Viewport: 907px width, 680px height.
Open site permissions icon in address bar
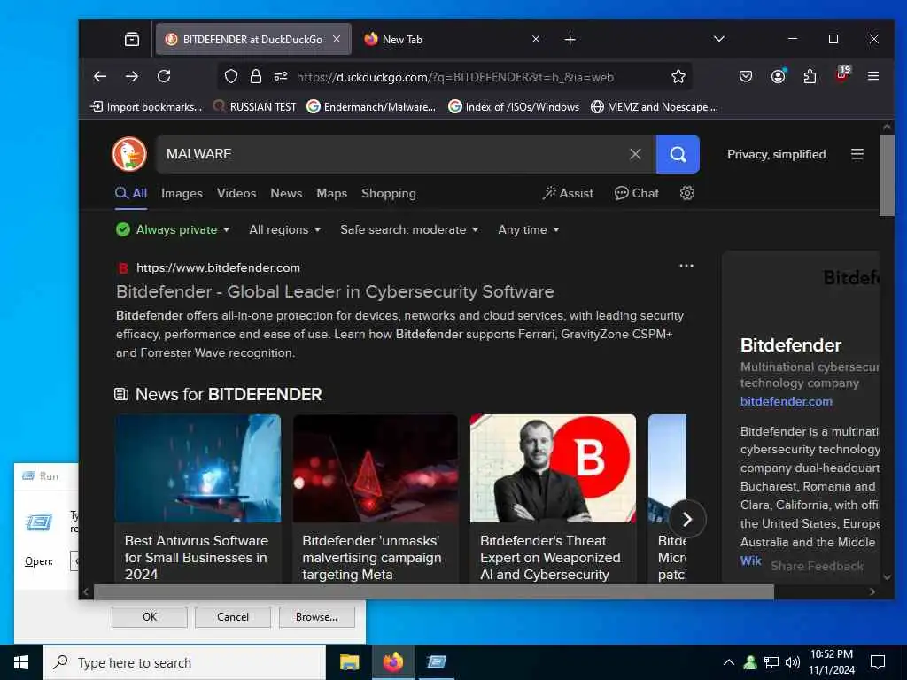[281, 76]
